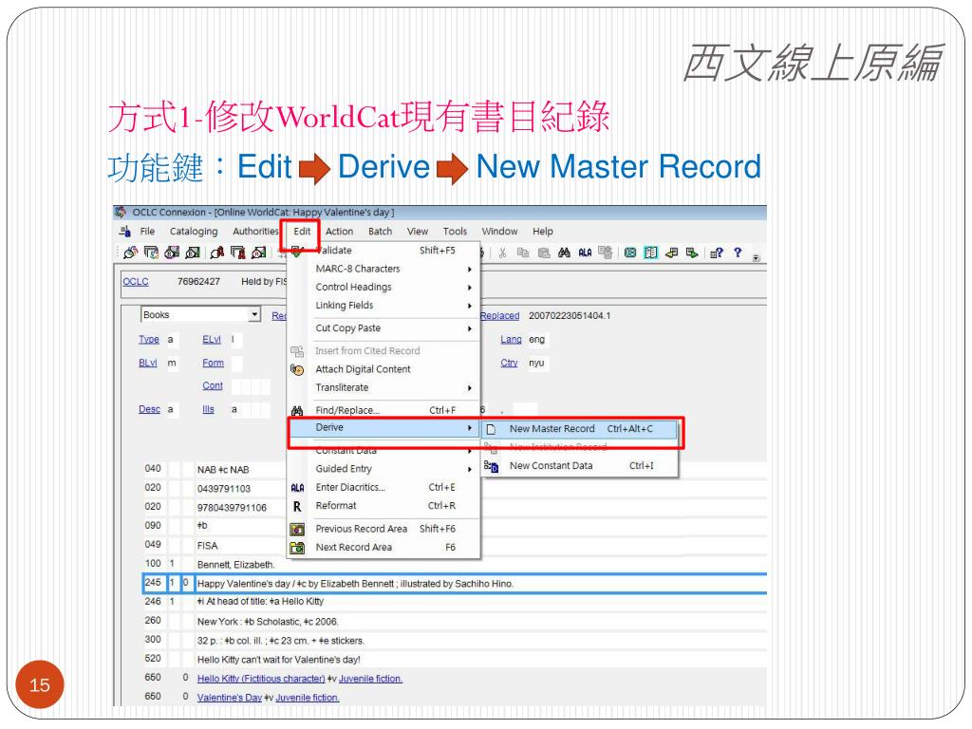Select Reformat menu item
This screenshot has width=972, height=729.
pos(384,506)
